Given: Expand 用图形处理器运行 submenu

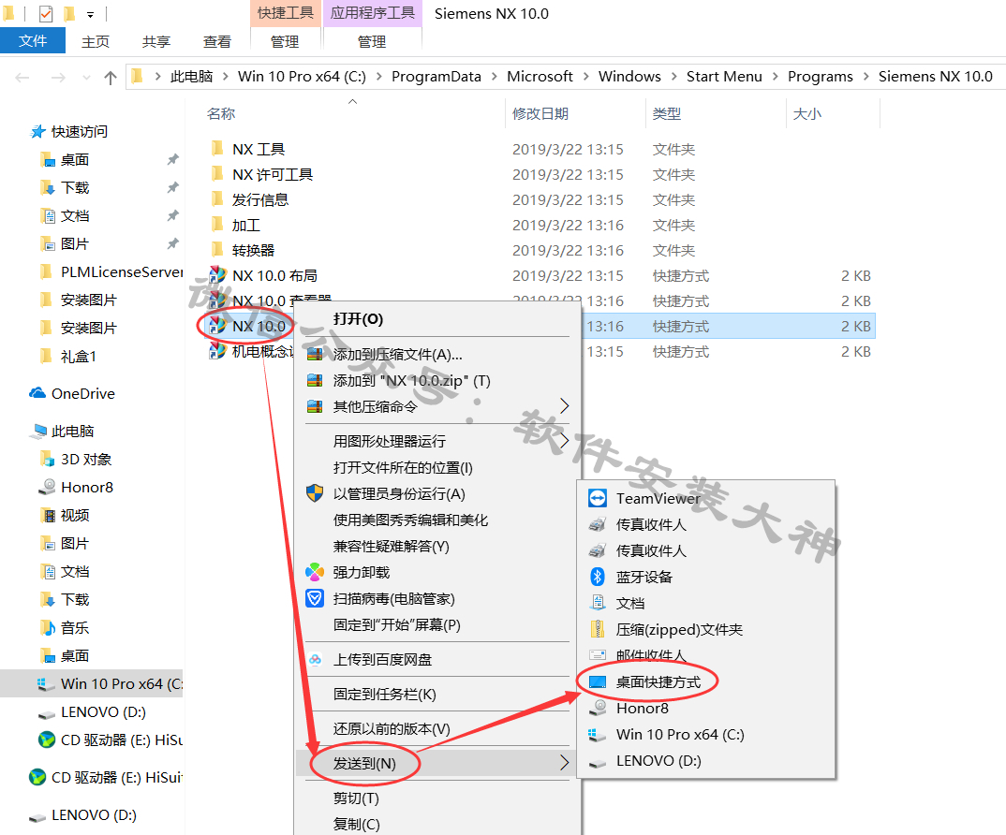Looking at the screenshot, I should [564, 441].
